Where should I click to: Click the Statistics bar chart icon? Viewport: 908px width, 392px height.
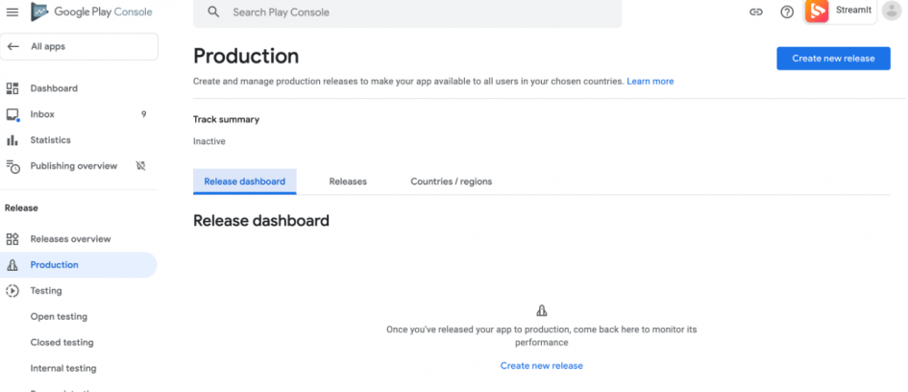(x=12, y=140)
